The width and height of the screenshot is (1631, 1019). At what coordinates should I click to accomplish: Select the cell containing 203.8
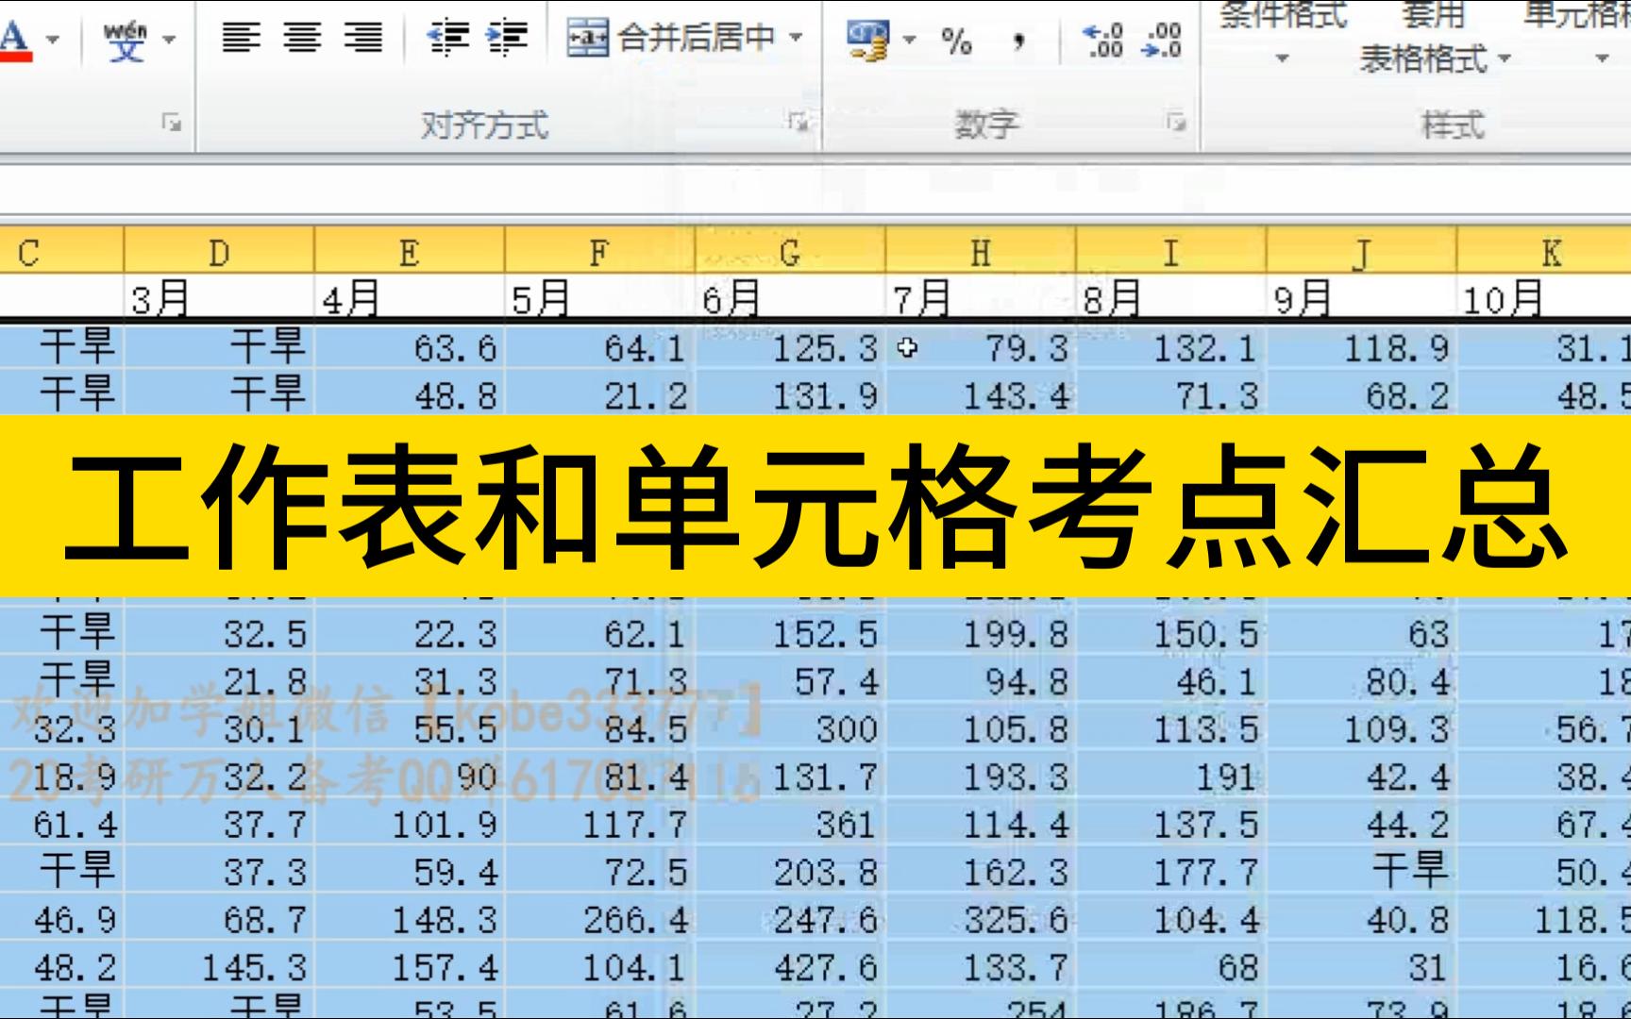[791, 872]
